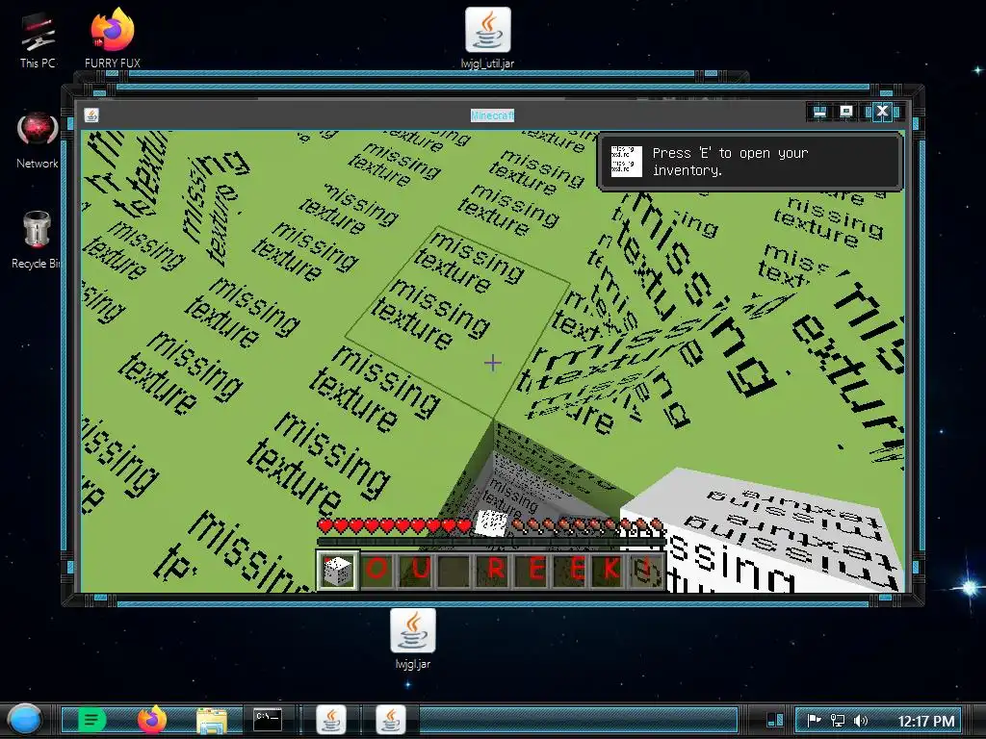Click the device icon left of the tray
Image resolution: width=986 pixels, height=739 pixels.
point(775,720)
